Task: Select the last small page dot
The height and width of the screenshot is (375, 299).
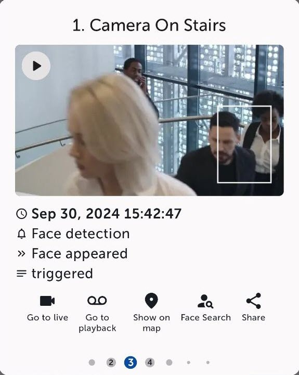Action: [x=208, y=363]
